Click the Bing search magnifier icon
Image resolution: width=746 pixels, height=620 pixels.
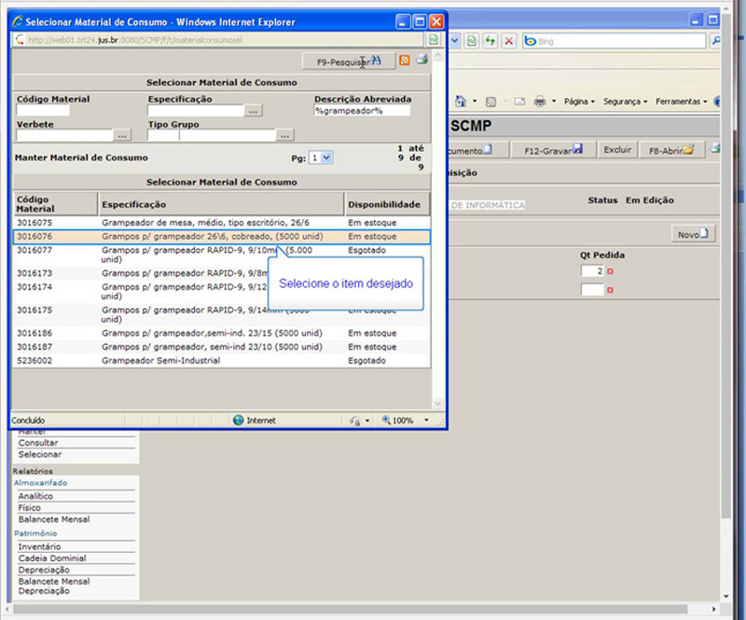(714, 41)
